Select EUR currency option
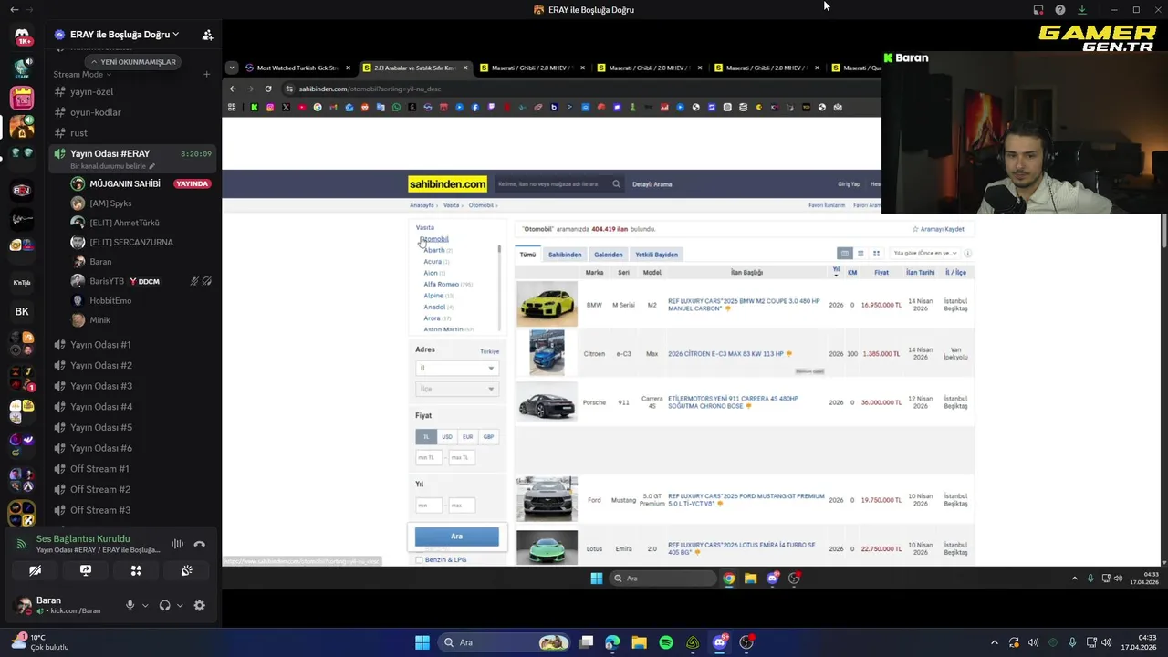1168x657 pixels. (468, 437)
